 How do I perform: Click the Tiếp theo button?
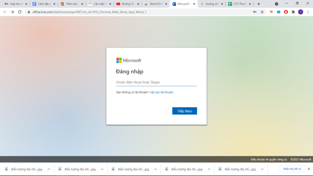point(185,111)
